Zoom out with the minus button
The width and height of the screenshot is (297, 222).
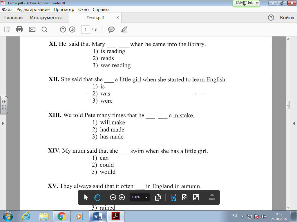point(113,197)
